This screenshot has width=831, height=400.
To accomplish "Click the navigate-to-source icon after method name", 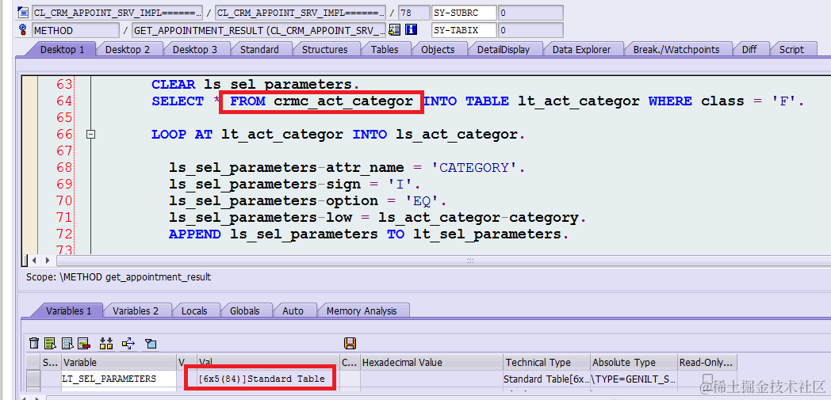I will [394, 30].
